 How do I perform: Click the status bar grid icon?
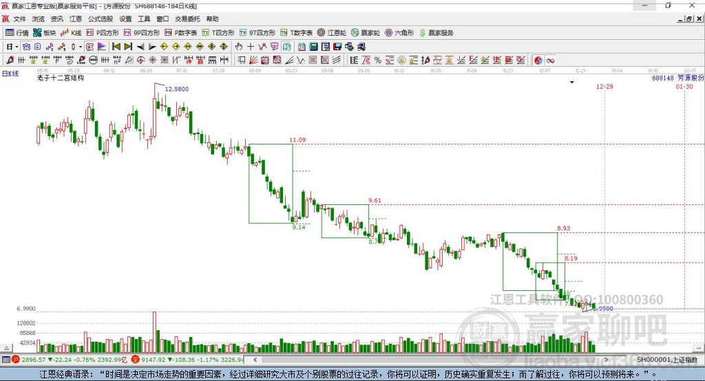pyautogui.click(x=6, y=360)
